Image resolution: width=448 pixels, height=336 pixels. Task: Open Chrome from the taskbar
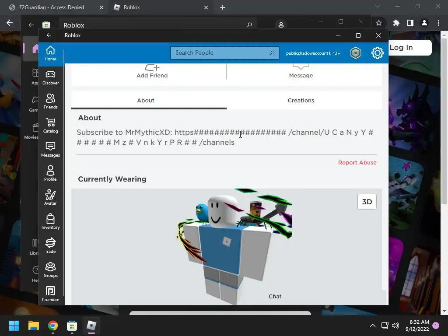point(53,325)
